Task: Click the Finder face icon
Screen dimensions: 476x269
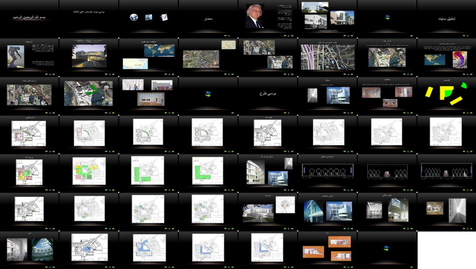Action: 149,17
